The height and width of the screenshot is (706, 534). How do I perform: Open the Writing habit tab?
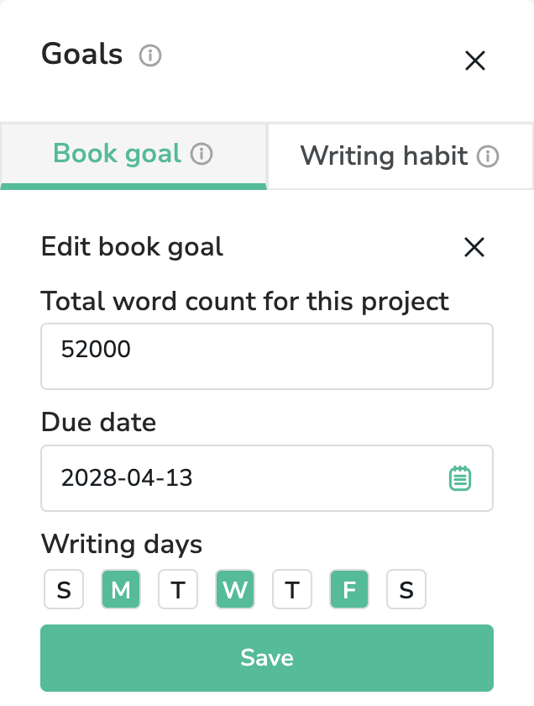coord(384,156)
